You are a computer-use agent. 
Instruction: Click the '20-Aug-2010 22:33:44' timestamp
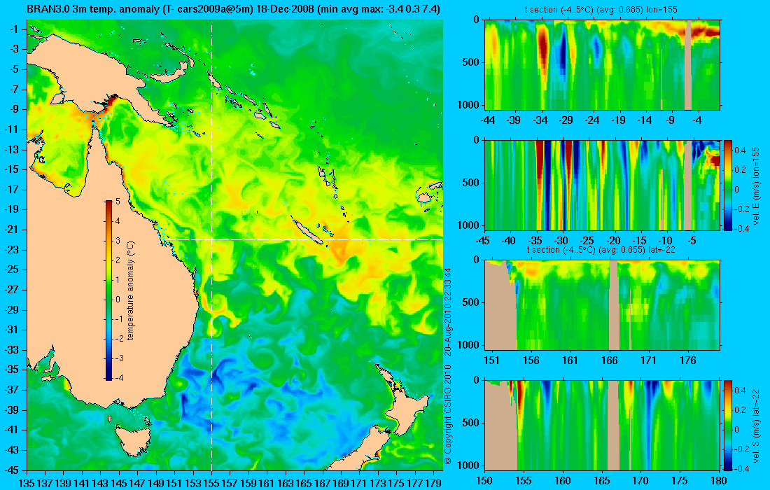coord(447,311)
